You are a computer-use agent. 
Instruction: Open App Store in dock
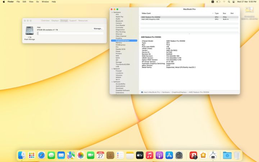[x=169, y=155]
